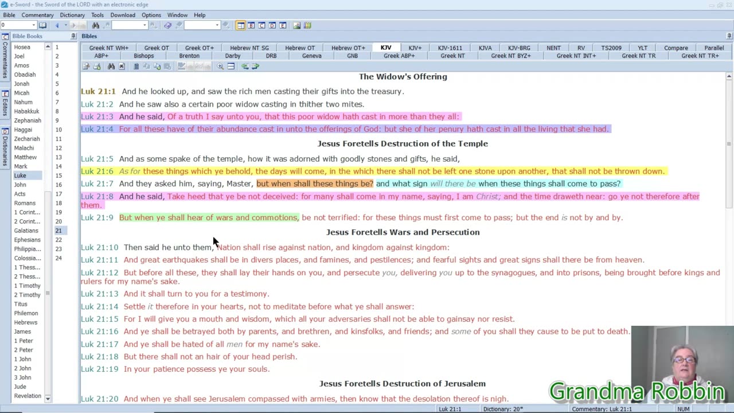Viewport: 734px width, 413px height.
Task: Toggle the Editor (E) panel view icon
Action: tap(283, 25)
